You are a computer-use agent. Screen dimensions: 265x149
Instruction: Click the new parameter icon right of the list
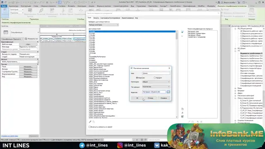pyautogui.click(x=182, y=109)
